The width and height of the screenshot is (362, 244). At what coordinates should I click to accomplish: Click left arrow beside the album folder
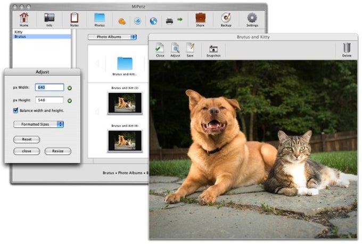click(x=97, y=63)
